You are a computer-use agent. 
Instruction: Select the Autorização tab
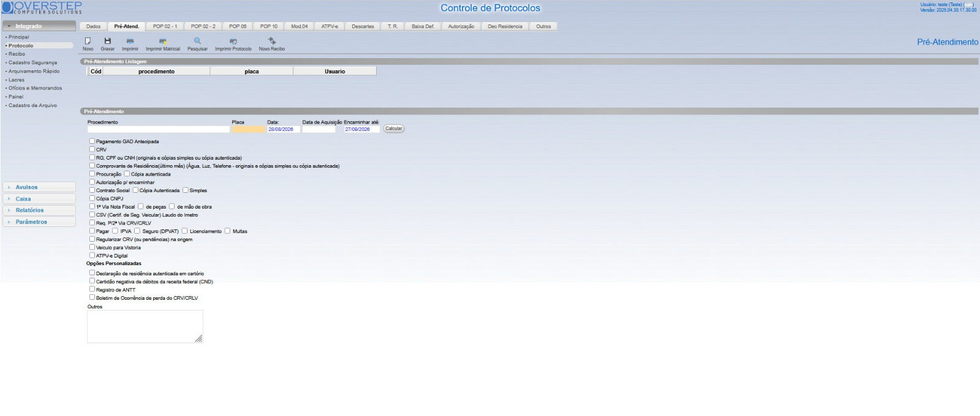(461, 26)
